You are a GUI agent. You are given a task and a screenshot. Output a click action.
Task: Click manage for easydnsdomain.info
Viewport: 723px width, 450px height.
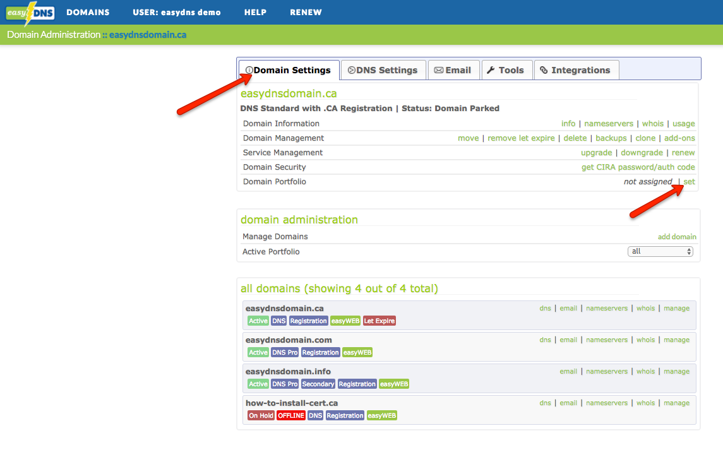click(676, 372)
